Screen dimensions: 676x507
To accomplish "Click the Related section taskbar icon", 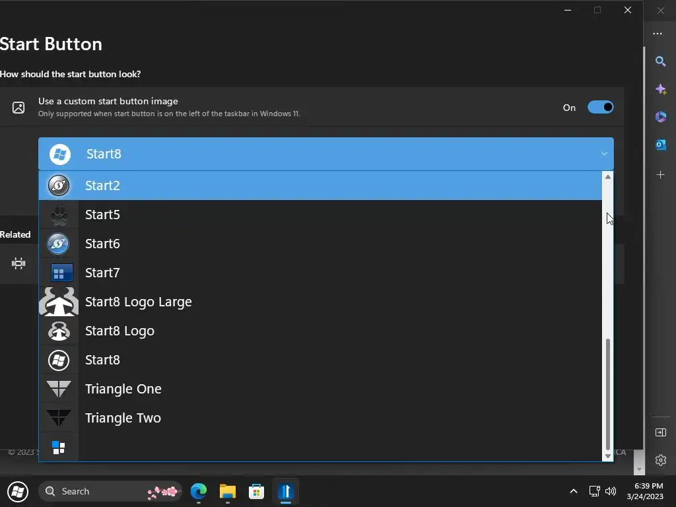I will (x=18, y=263).
